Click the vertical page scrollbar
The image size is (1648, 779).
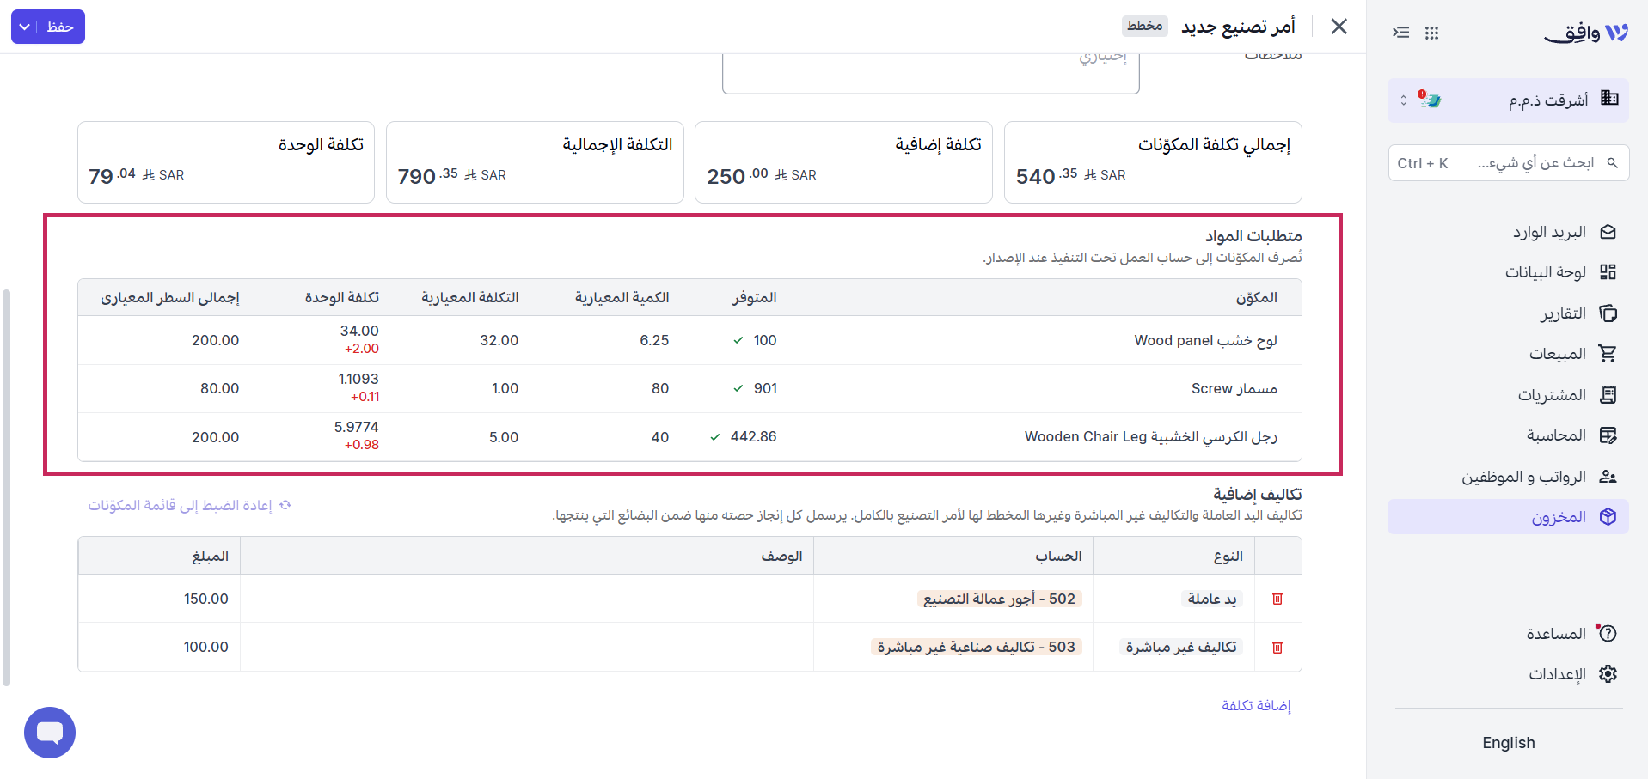[x=7, y=487]
